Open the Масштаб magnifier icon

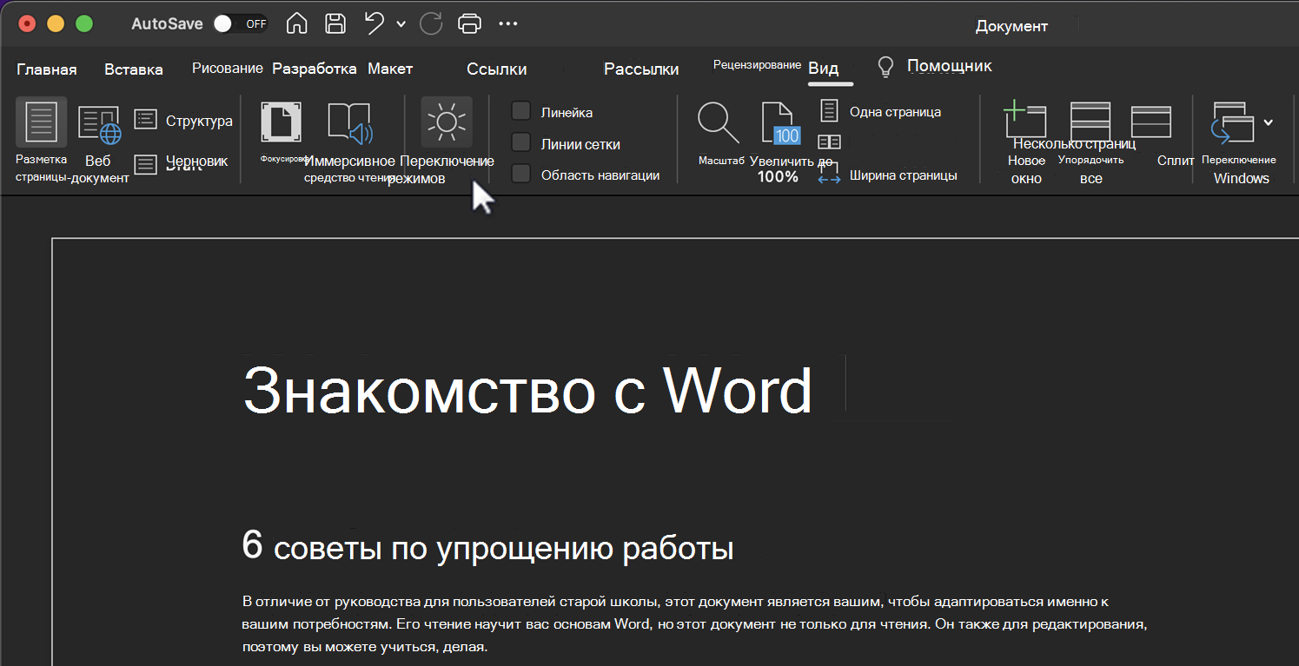[719, 122]
